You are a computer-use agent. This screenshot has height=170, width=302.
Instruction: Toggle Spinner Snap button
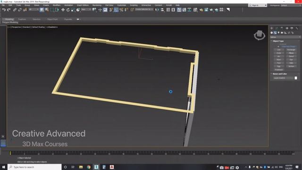point(126,10)
